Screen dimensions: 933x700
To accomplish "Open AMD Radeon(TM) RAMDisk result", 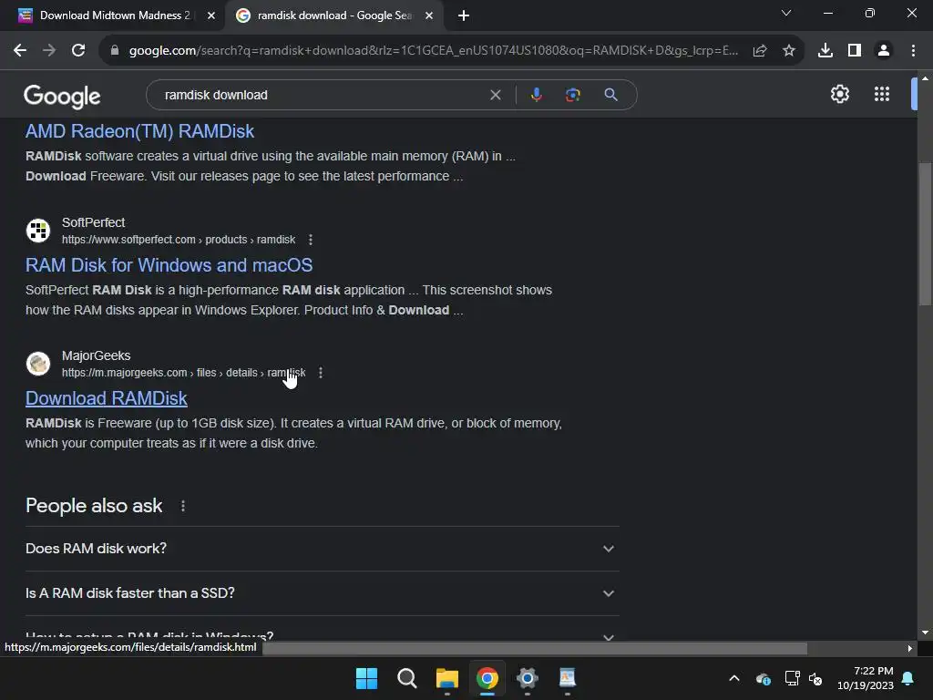I will click(139, 131).
